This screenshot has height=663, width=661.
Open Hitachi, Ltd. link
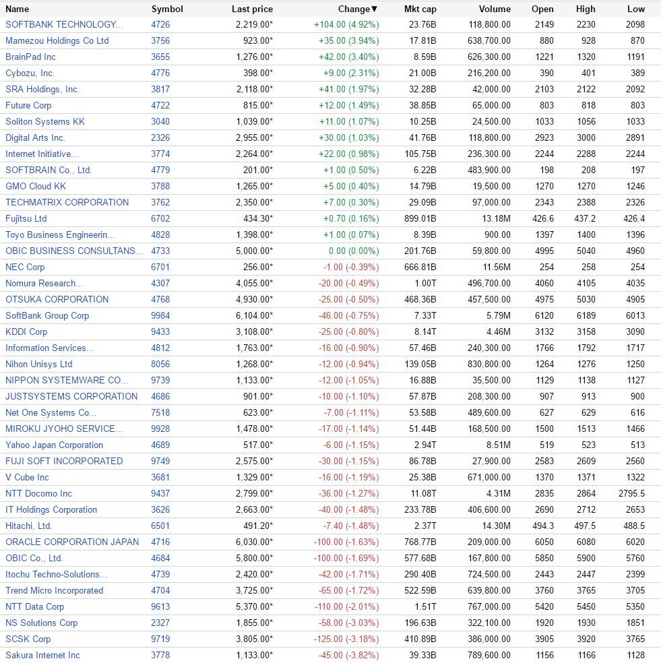tap(28, 526)
